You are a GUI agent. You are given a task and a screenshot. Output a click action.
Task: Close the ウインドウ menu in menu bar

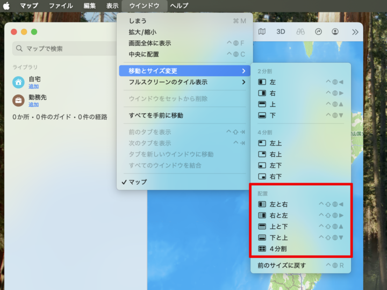(145, 5)
